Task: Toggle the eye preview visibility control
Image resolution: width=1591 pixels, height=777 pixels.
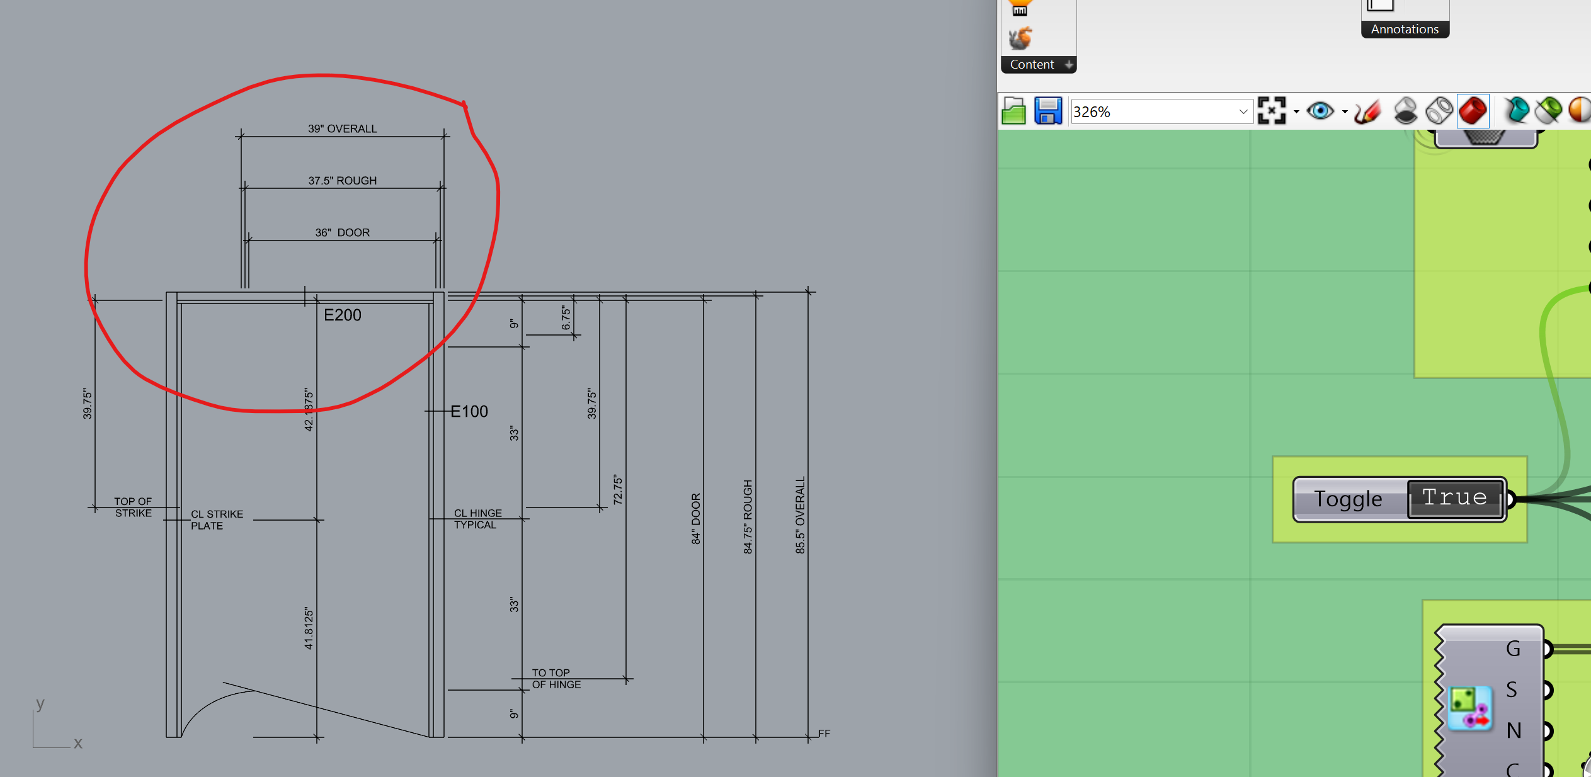Action: 1321,110
